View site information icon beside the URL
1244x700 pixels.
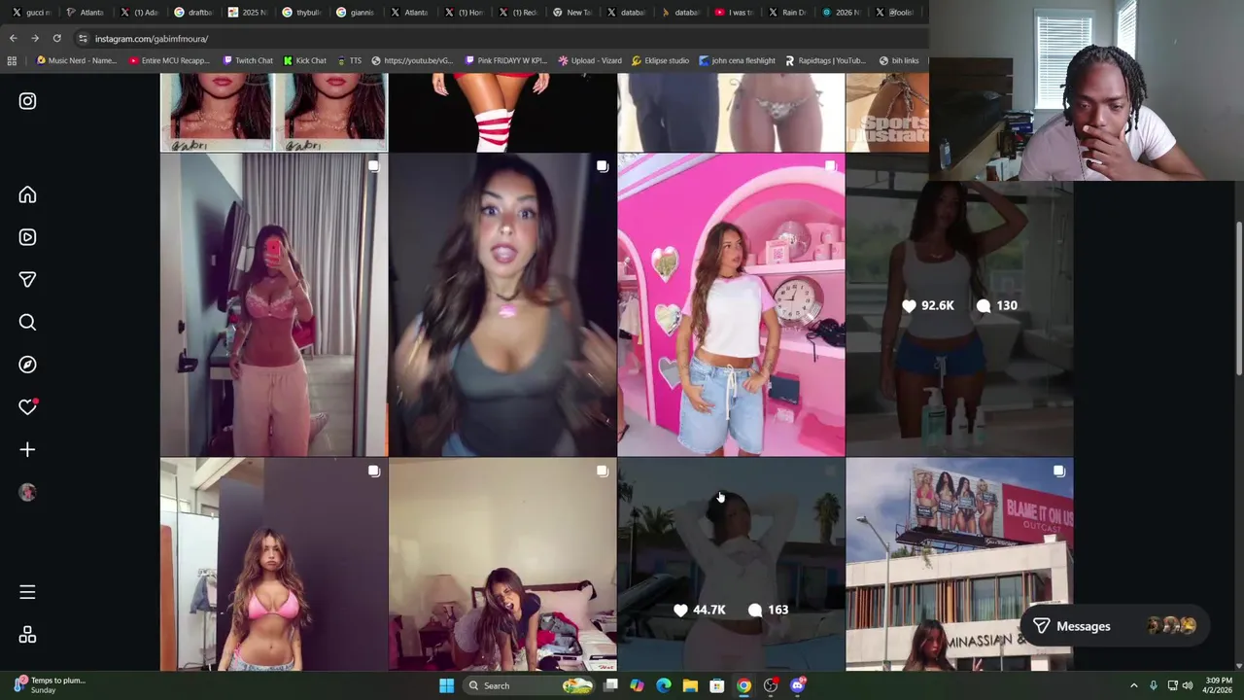tap(83, 39)
